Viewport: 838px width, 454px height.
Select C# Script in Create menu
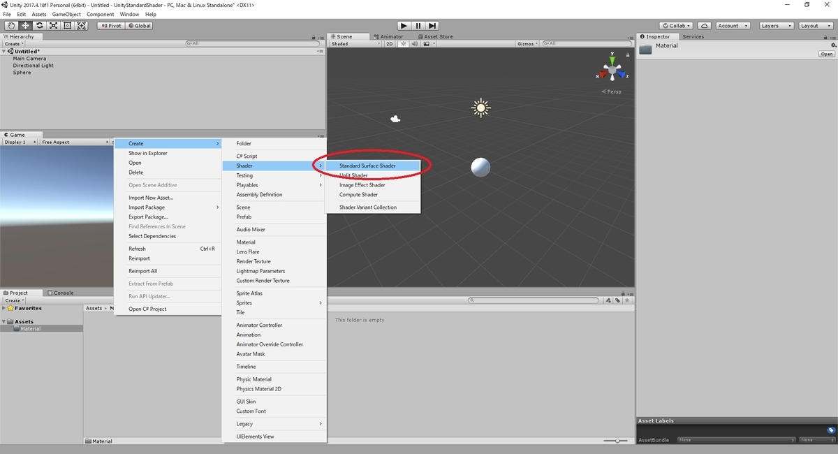[x=274, y=156]
